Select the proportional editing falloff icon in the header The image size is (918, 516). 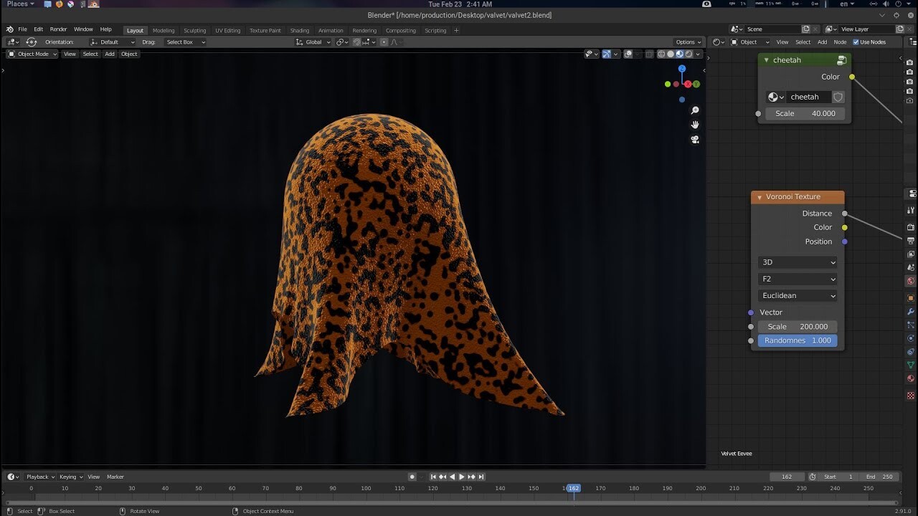click(394, 42)
